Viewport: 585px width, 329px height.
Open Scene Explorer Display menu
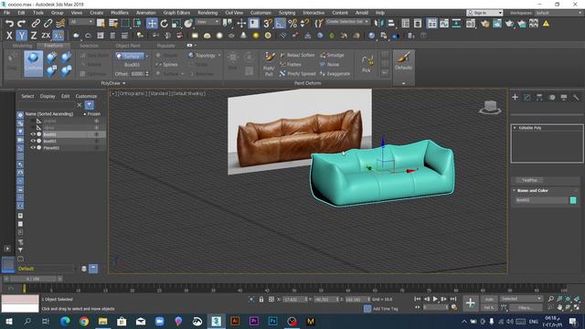pos(48,96)
